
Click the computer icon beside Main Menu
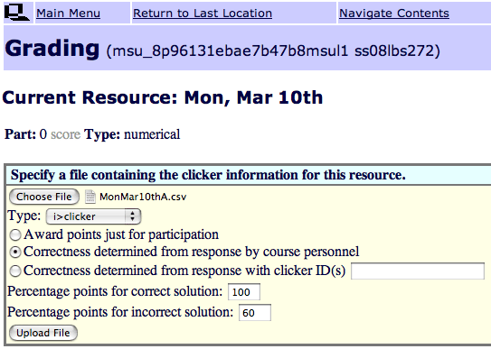coord(17,13)
